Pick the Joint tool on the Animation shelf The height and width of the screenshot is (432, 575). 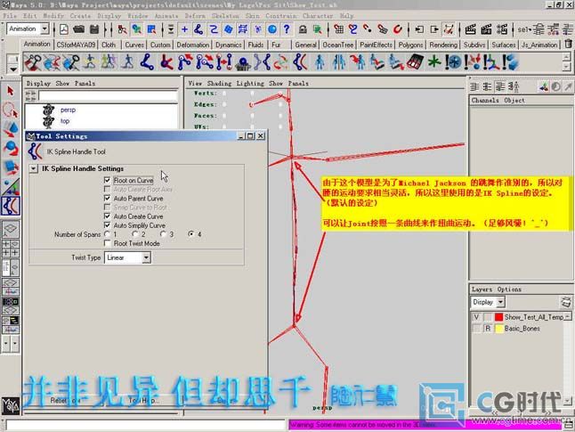click(x=147, y=62)
